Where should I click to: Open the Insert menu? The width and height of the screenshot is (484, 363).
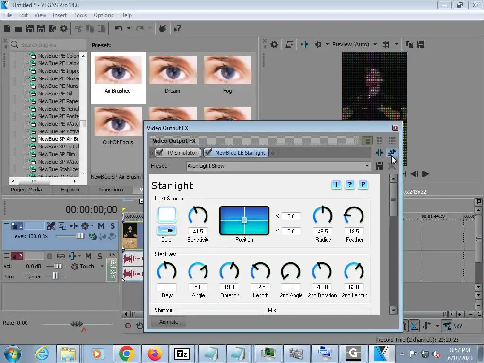[x=60, y=15]
